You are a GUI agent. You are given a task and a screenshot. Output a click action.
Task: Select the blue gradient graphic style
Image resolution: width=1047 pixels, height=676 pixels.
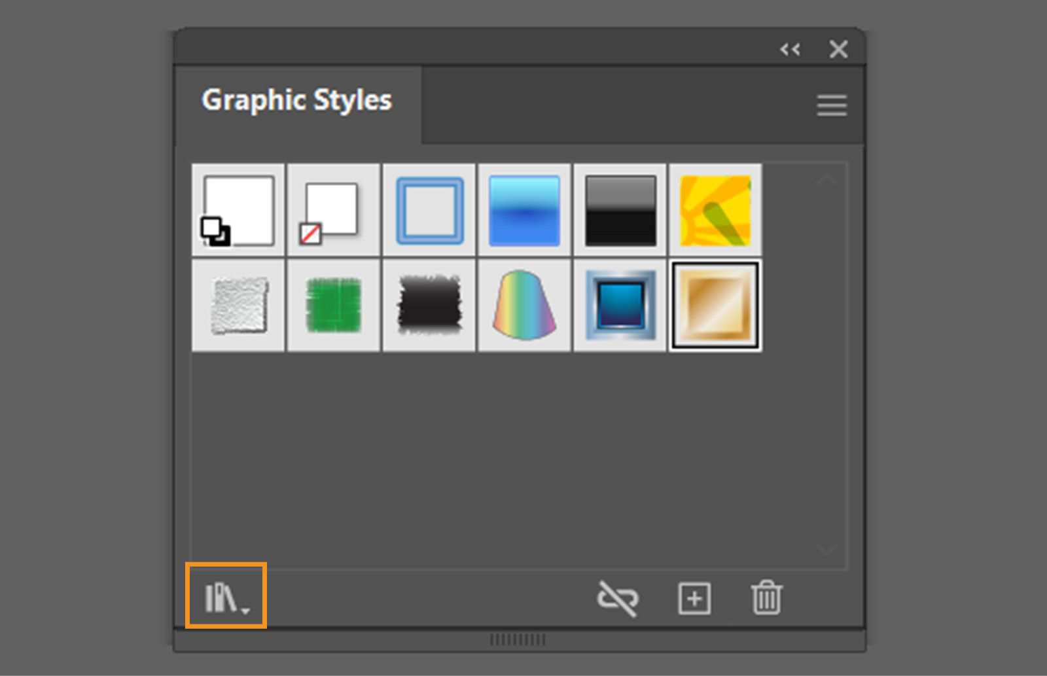coord(523,209)
